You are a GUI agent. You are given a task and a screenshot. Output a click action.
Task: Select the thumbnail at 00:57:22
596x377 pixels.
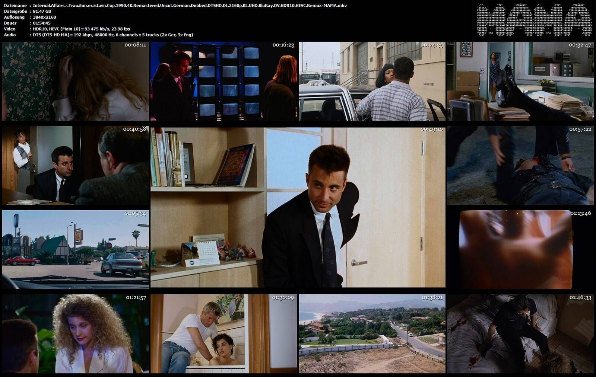[x=520, y=165]
